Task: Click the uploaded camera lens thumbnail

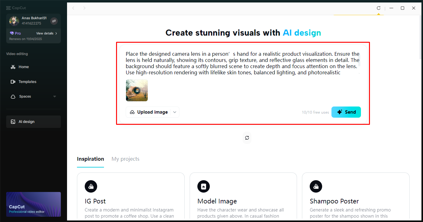Action: tap(137, 90)
